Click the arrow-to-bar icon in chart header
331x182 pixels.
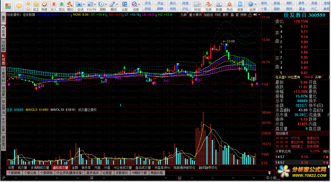tap(255, 15)
